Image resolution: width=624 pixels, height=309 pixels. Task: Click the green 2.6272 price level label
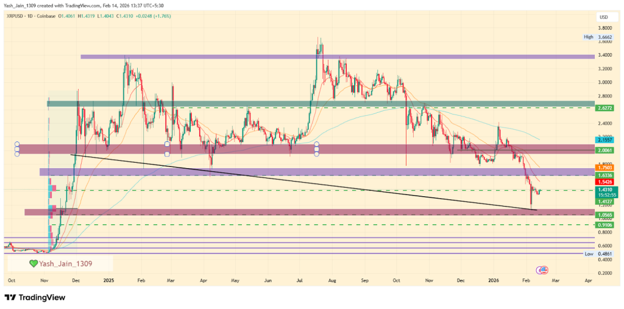coord(604,108)
